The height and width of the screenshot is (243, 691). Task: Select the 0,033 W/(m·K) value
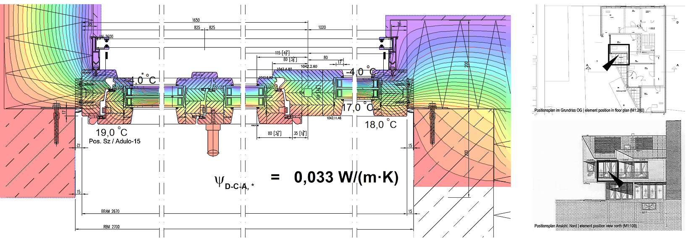pyautogui.click(x=346, y=178)
